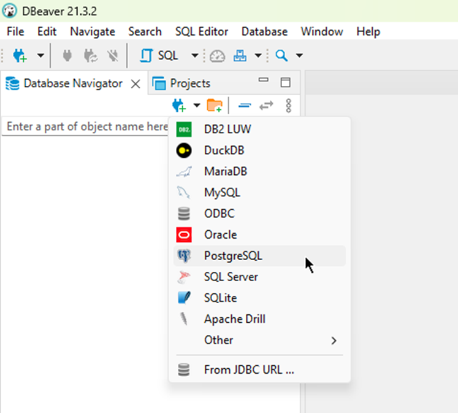Toggle navigator New Connection dropdown arrow

[x=197, y=105]
